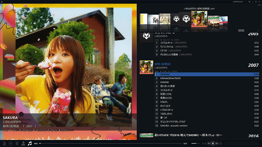Viewport: 262px width, 147px height.
Task: Open the artist person icon view
Action: point(23,143)
